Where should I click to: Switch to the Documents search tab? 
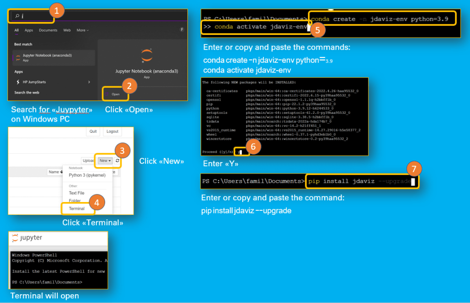(x=48, y=30)
